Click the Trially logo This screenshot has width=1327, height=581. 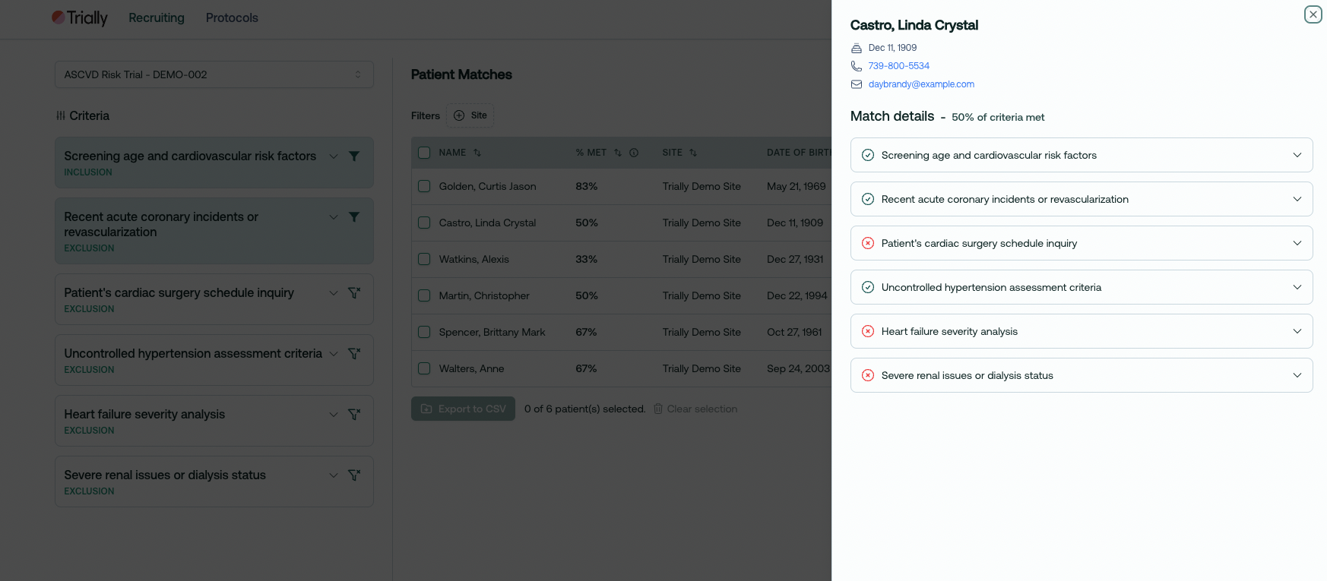80,17
